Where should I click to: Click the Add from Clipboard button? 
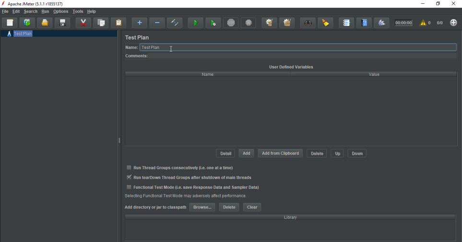click(280, 153)
